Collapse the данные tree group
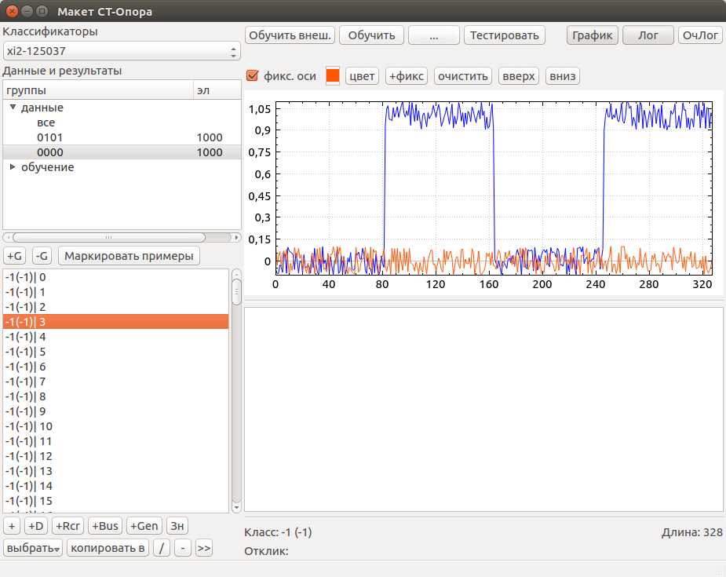The height and width of the screenshot is (577, 726). pyautogui.click(x=13, y=107)
